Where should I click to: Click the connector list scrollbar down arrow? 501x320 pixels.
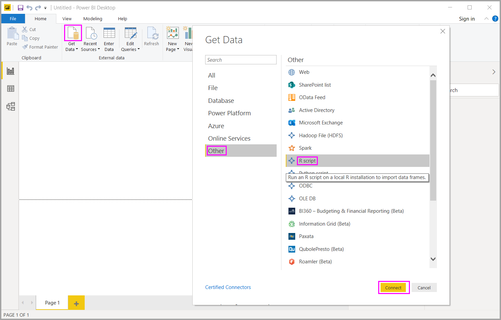pos(433,259)
